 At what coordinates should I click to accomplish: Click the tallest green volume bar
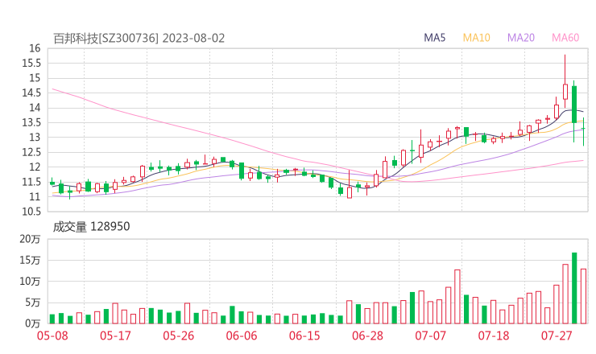(574, 288)
